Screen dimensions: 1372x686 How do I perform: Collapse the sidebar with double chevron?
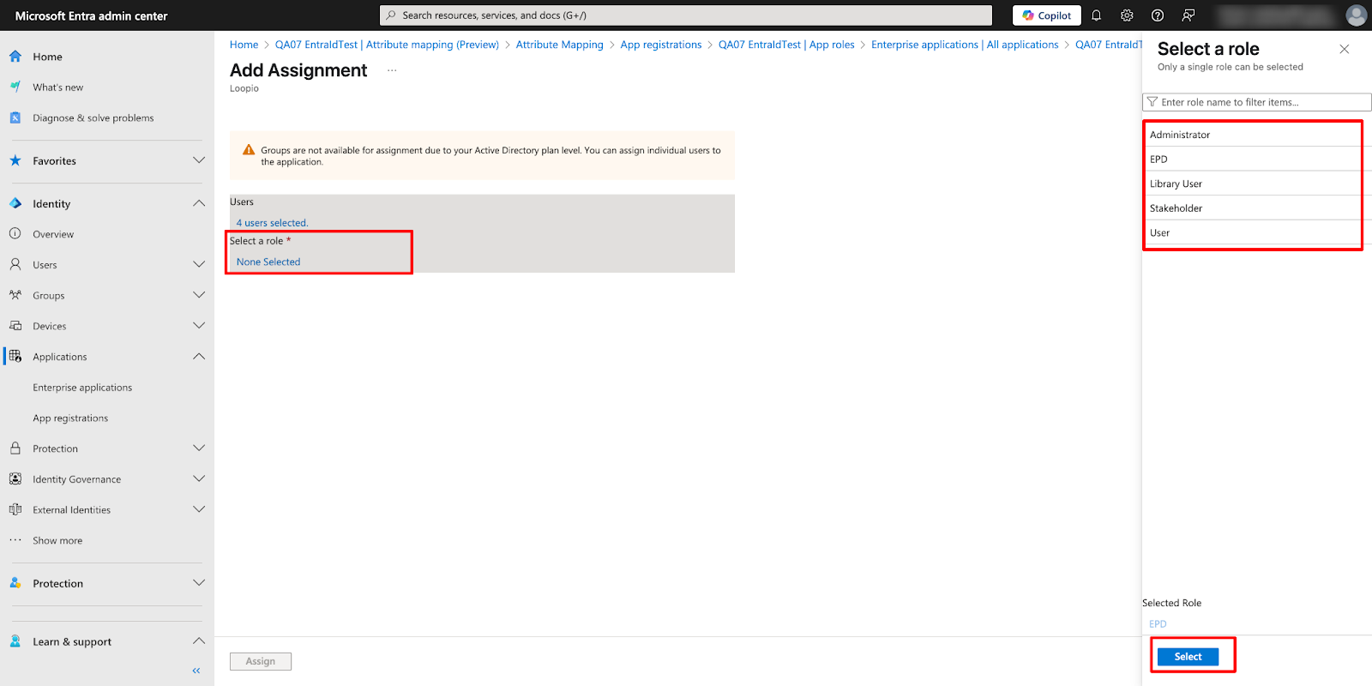tap(196, 671)
